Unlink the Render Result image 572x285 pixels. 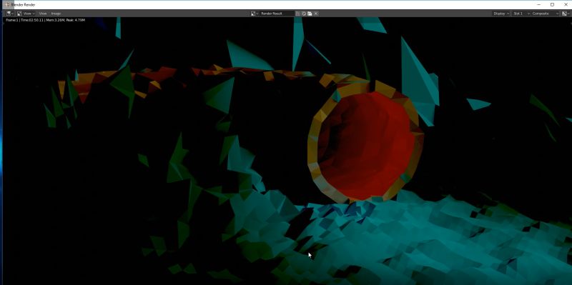click(x=316, y=14)
